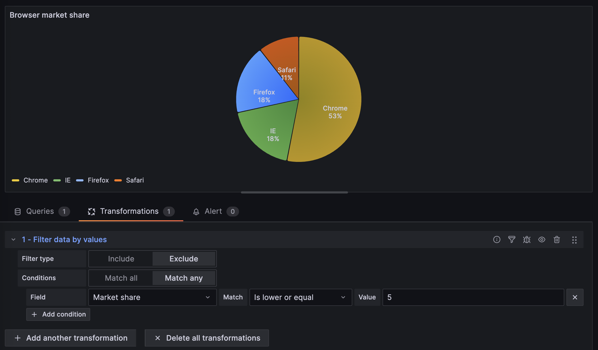This screenshot has height=350, width=598.
Task: Click the transformations arrows icon
Action: click(92, 211)
